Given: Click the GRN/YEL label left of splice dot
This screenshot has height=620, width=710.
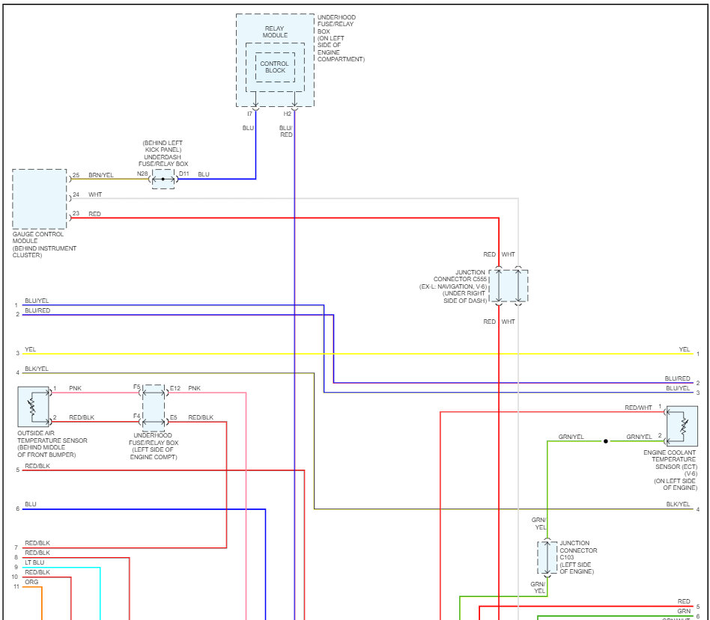Looking at the screenshot, I should [x=571, y=437].
